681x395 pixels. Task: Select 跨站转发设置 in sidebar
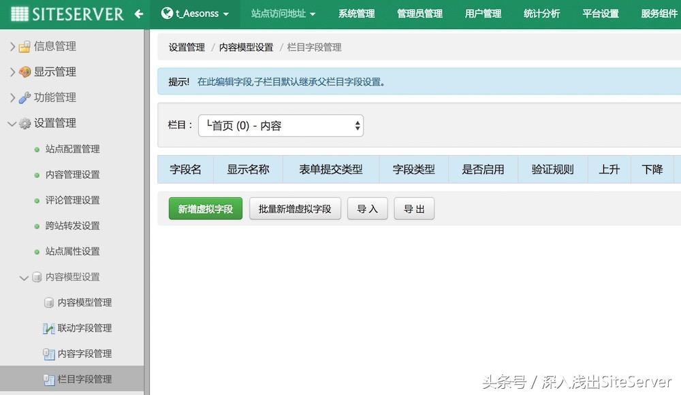coord(73,226)
